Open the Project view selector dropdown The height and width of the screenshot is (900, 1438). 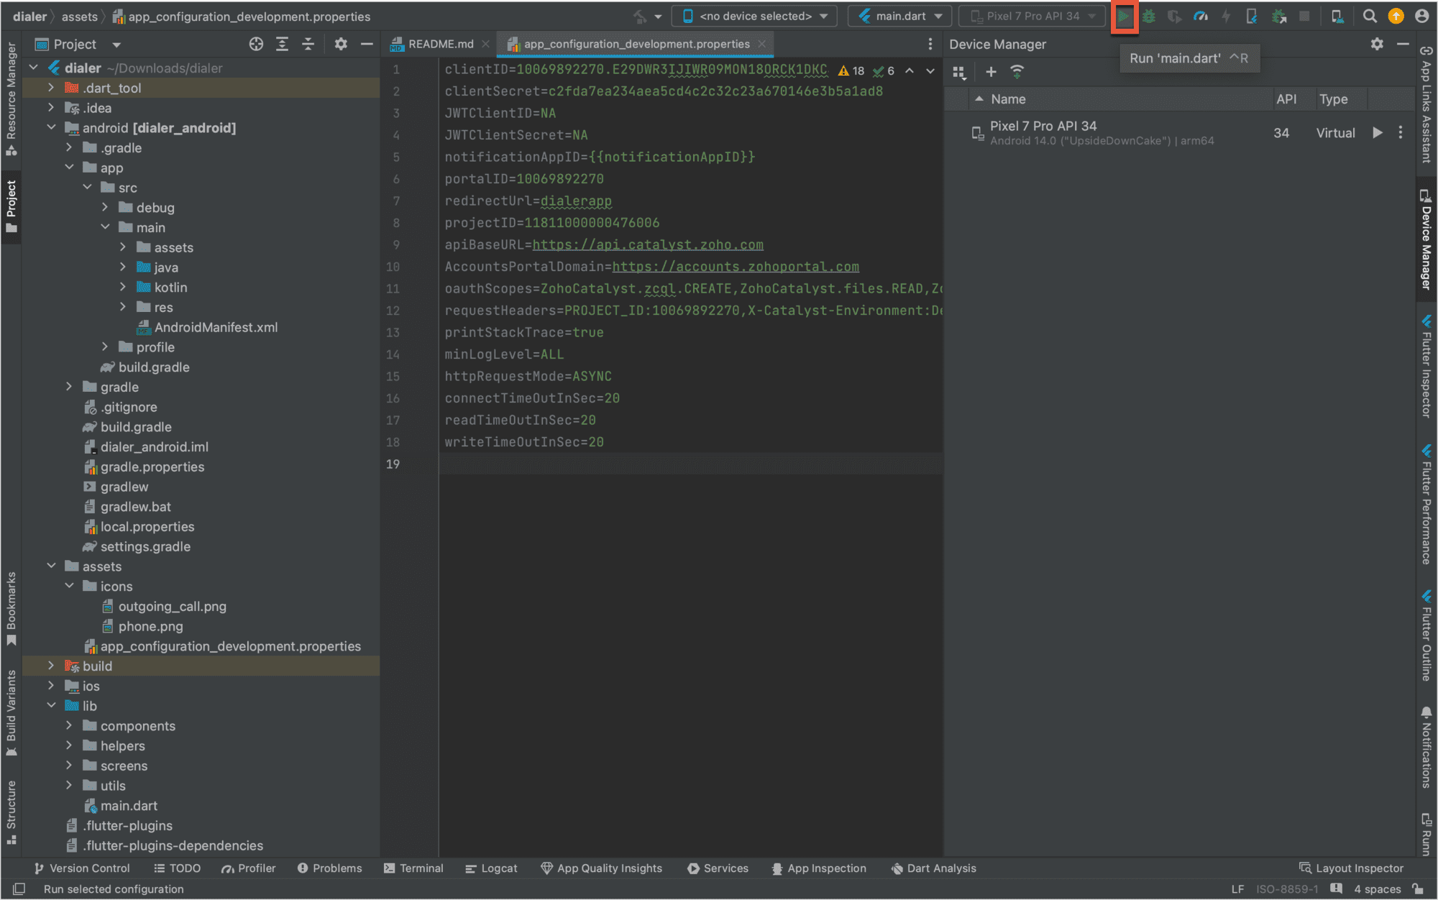click(78, 44)
